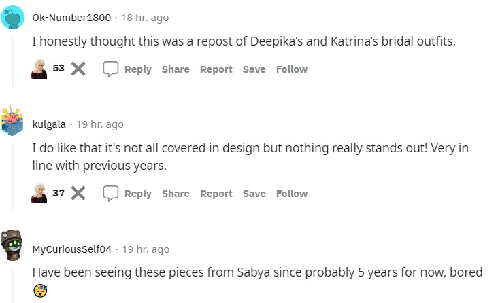The width and height of the screenshot is (498, 303).
Task: Open kulgala's username link
Action: (x=49, y=124)
